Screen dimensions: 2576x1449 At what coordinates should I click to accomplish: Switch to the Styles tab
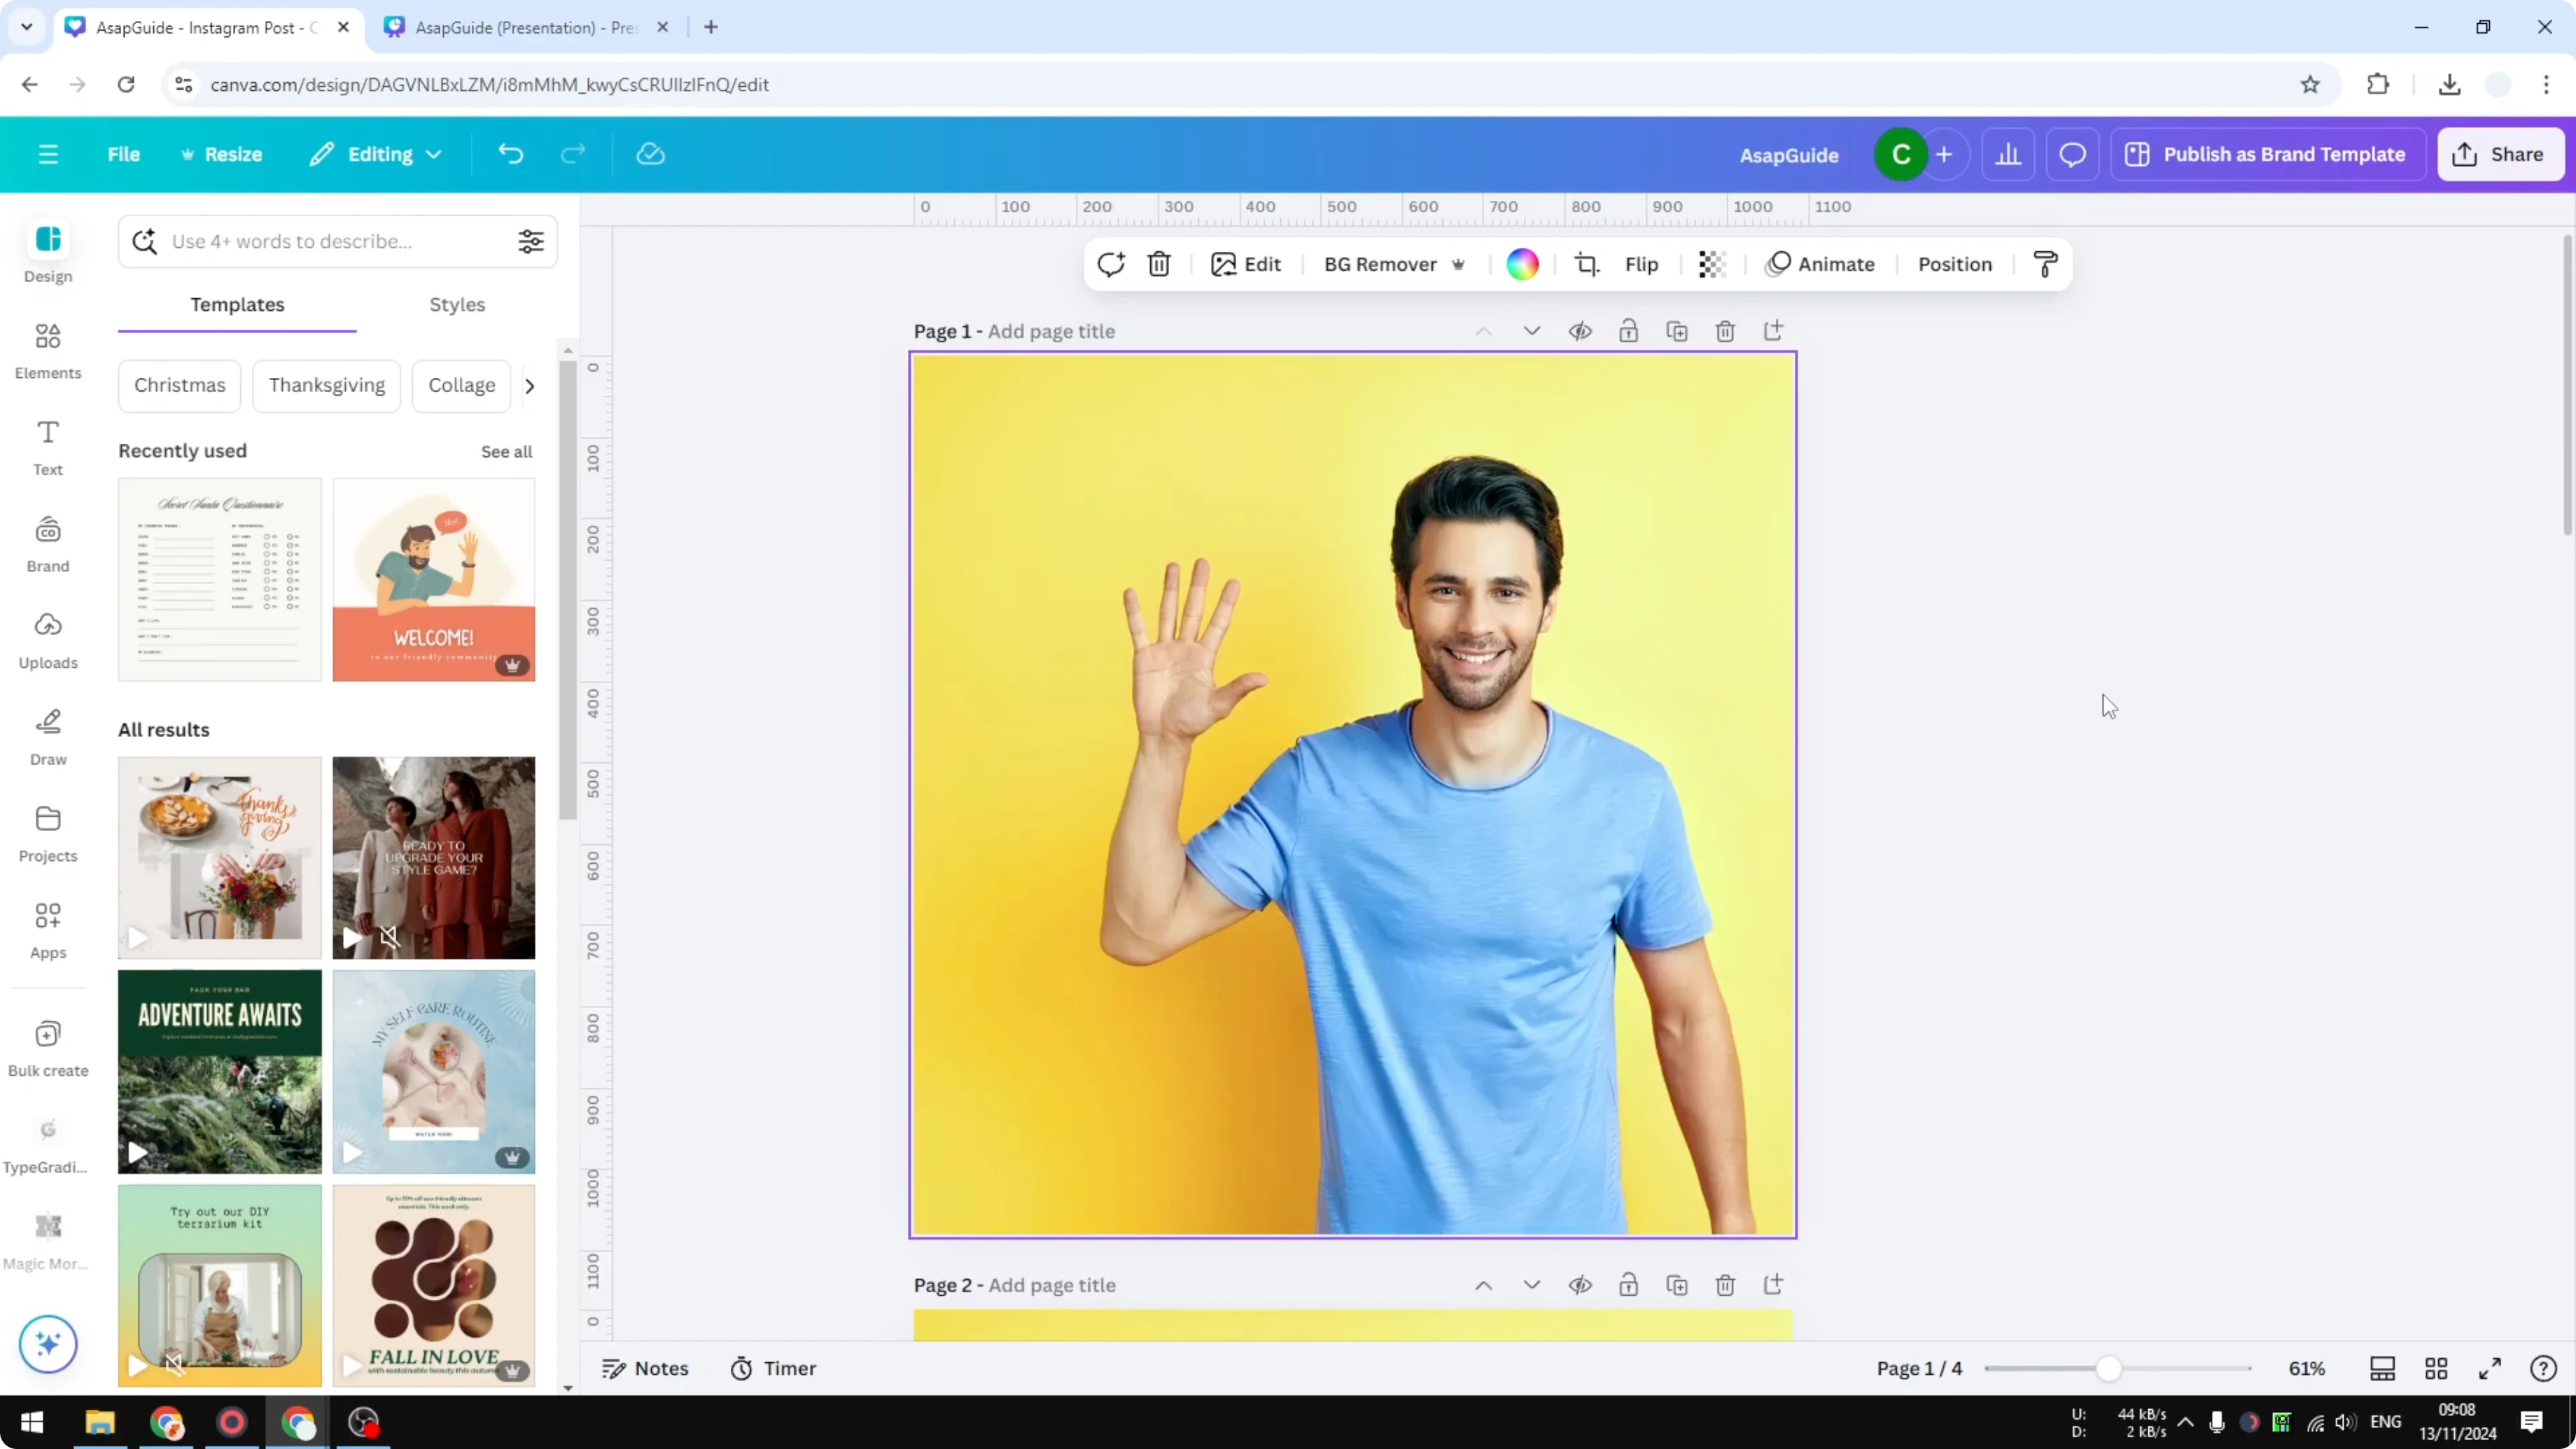tap(456, 305)
